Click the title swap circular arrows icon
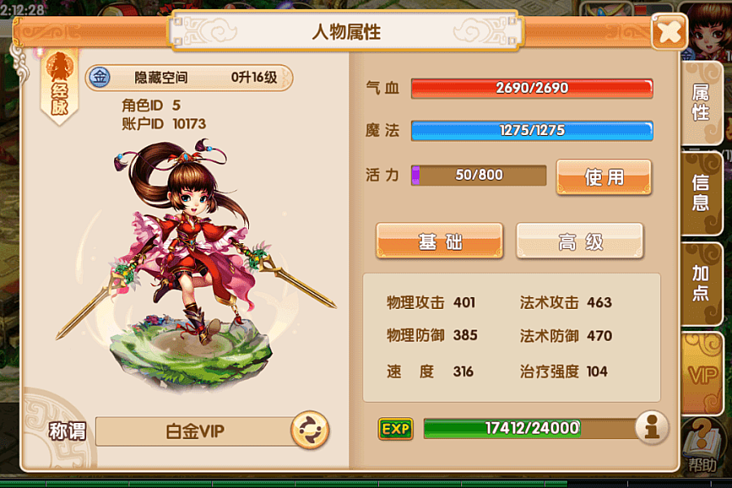 click(310, 429)
